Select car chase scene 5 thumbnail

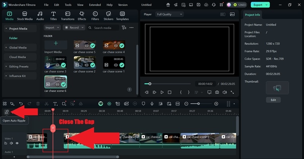coord(85,45)
